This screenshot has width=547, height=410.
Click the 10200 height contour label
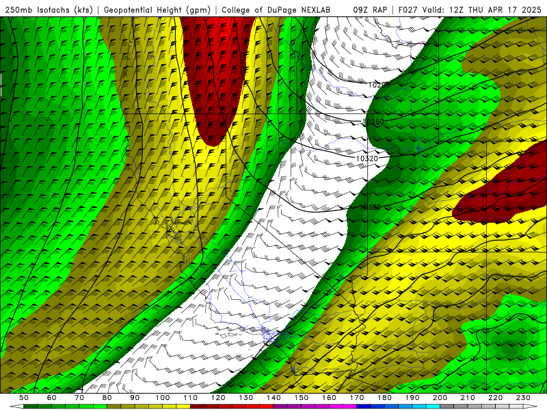click(x=379, y=85)
